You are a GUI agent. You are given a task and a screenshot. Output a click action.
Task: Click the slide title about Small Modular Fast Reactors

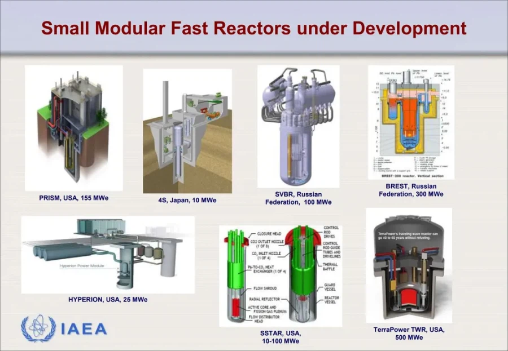click(254, 28)
